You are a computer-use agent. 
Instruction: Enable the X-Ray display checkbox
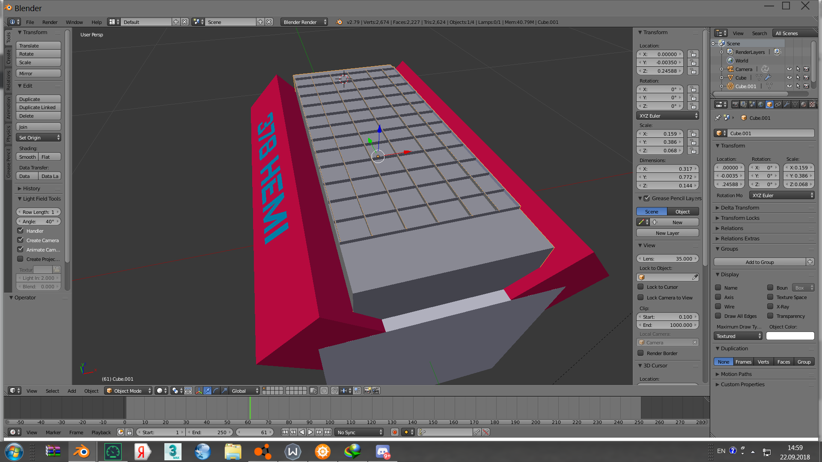click(770, 306)
